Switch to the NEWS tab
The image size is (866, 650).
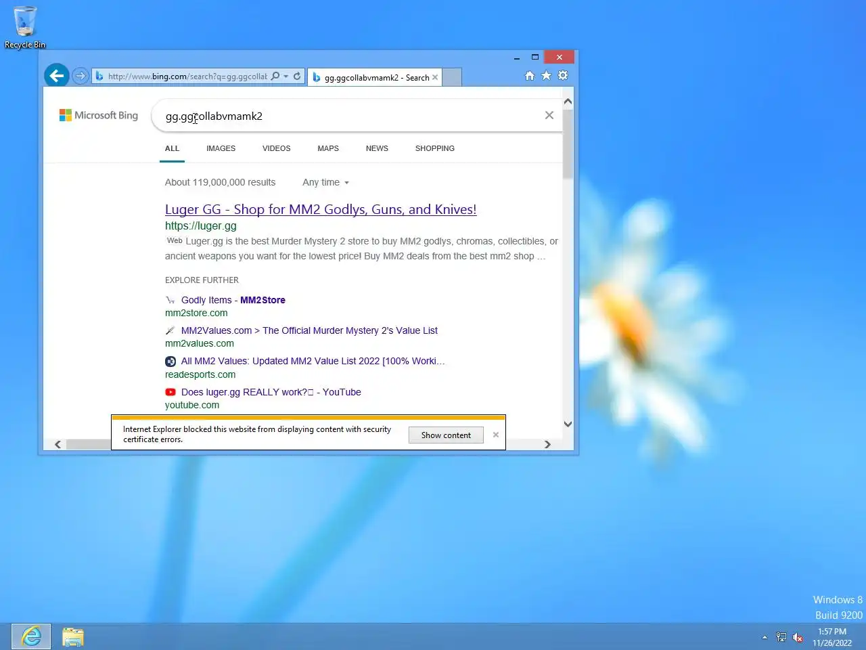(377, 148)
